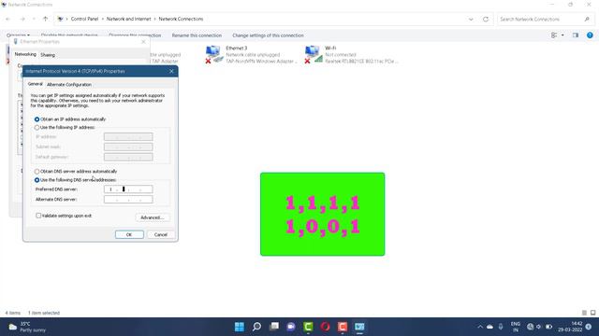The width and height of the screenshot is (599, 336).
Task: Open Help question mark icon
Action: coord(590,35)
